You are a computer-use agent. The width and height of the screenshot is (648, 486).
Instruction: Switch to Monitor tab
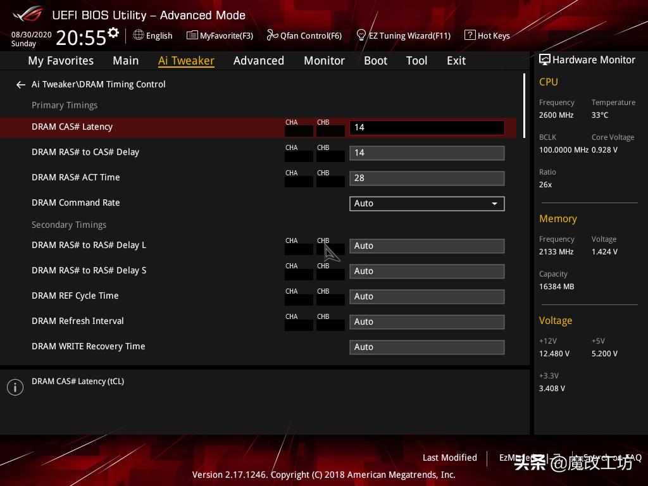tap(324, 61)
